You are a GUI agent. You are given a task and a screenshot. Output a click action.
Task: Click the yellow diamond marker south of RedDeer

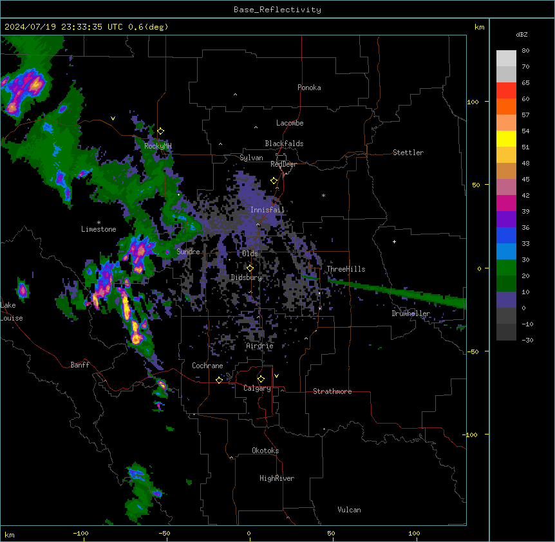pyautogui.click(x=274, y=181)
